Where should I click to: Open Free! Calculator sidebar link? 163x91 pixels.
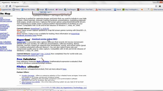(5, 42)
